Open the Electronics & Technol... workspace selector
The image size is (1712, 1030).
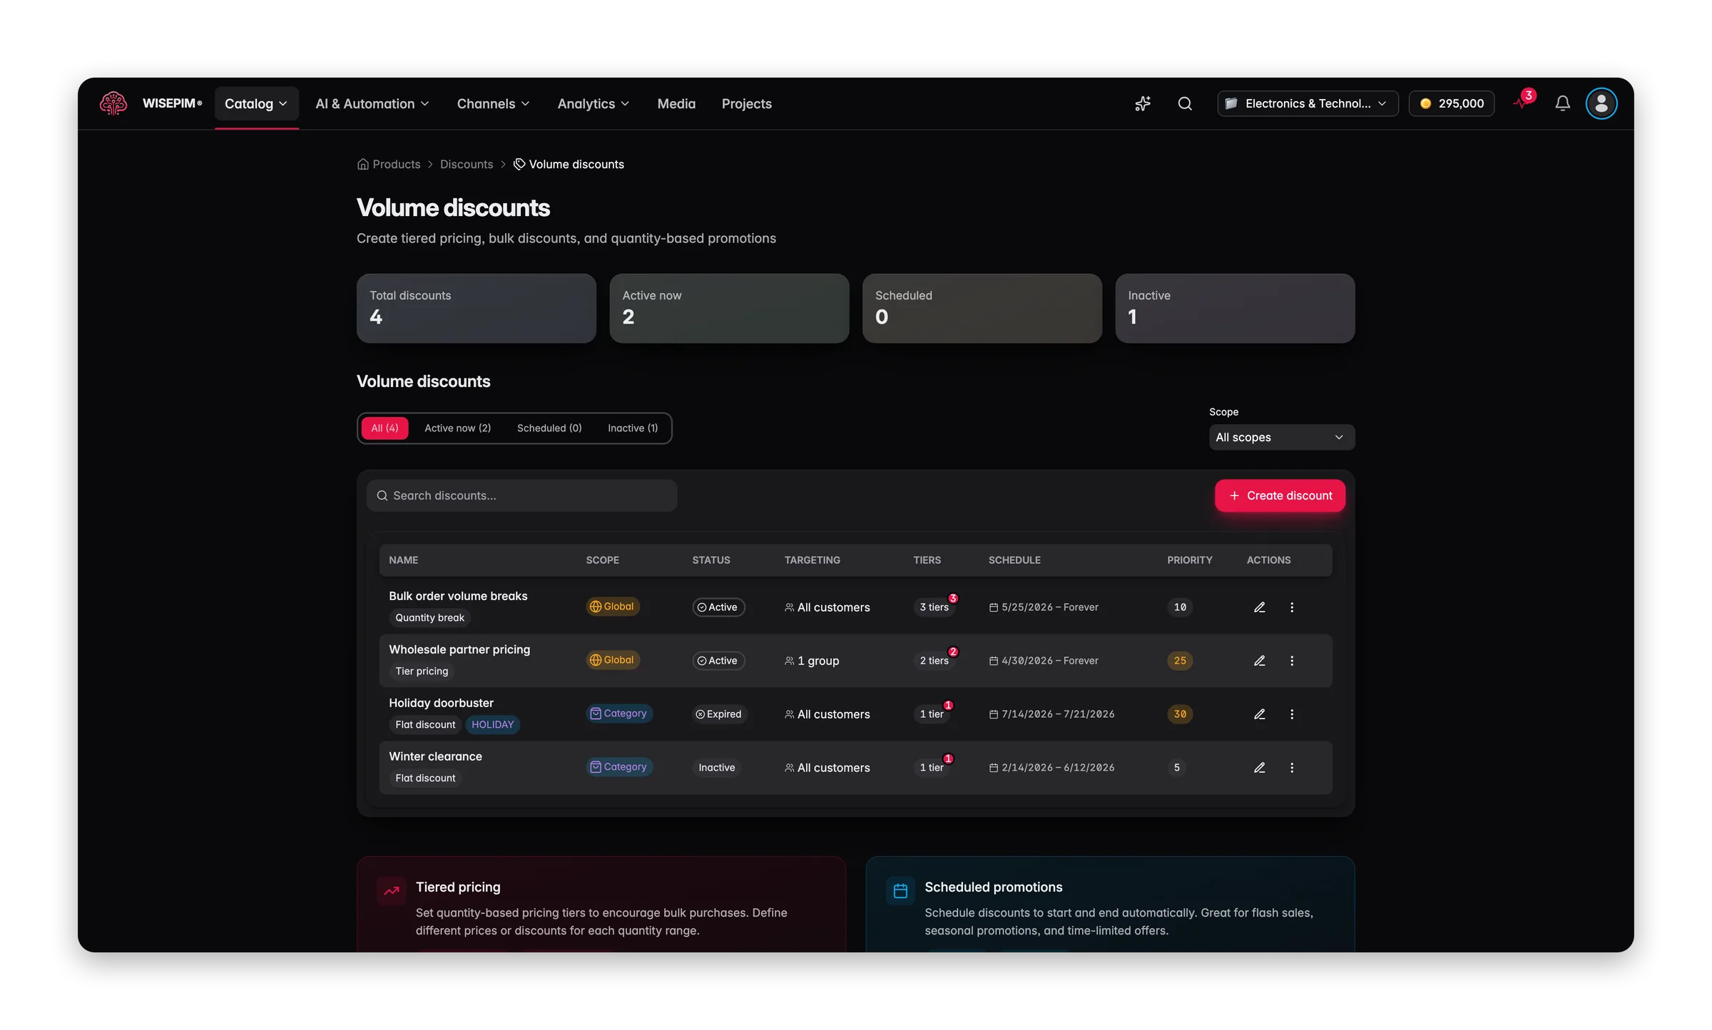[1308, 103]
